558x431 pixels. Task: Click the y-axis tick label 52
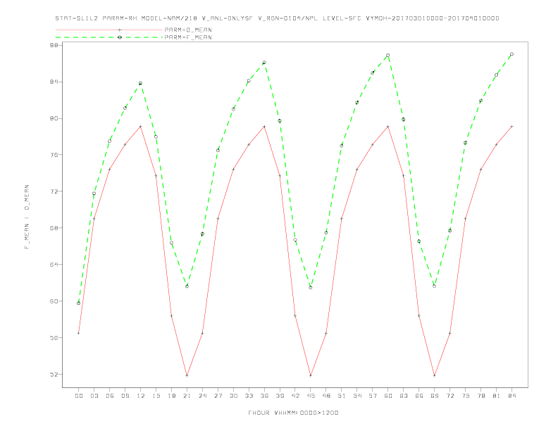pyautogui.click(x=54, y=375)
